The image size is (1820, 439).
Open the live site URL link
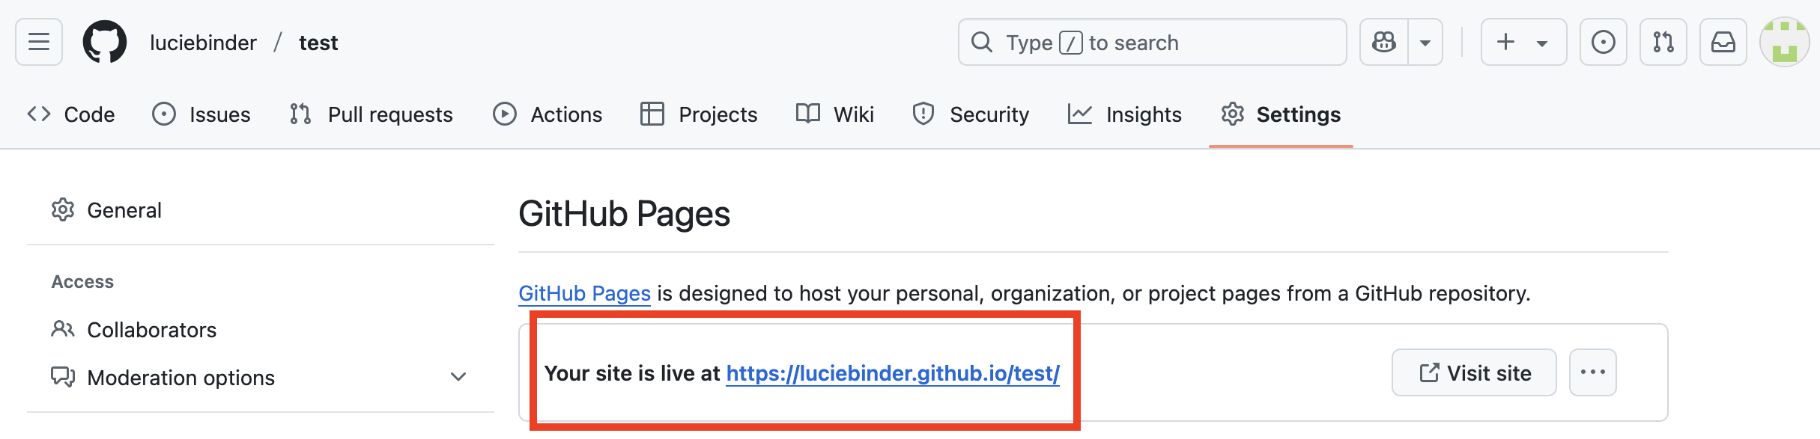pos(893,373)
